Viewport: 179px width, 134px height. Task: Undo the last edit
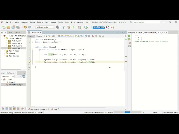click(25, 27)
